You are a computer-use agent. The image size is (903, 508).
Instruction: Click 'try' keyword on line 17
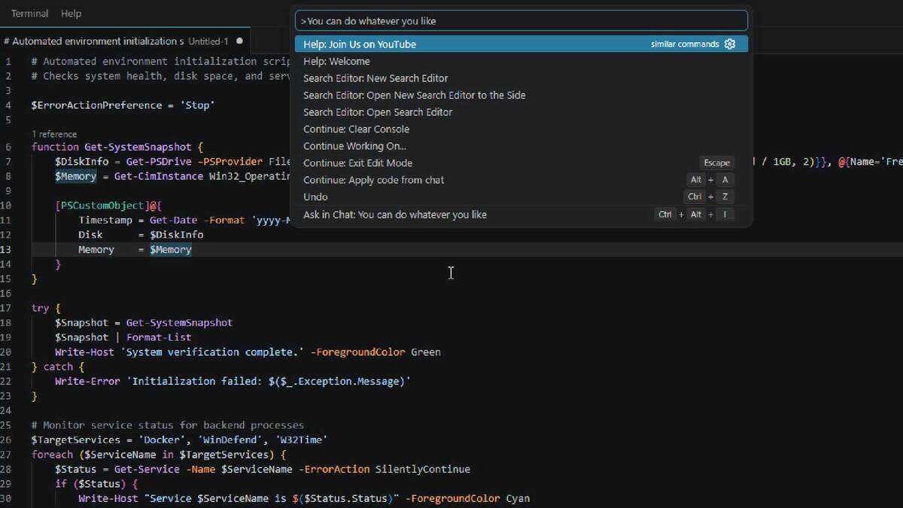point(40,309)
